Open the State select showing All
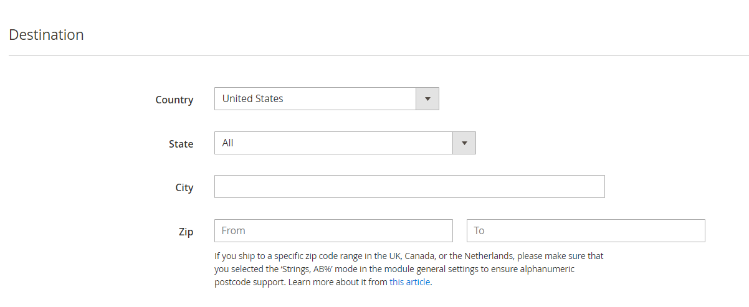Viewport: 749px width, 307px height. [345, 143]
